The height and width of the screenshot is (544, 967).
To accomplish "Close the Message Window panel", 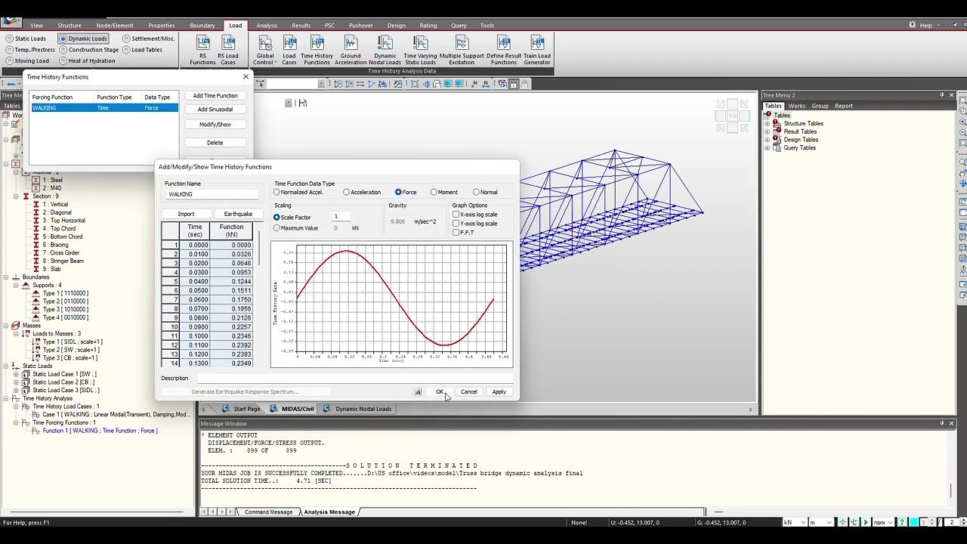I will click(951, 423).
